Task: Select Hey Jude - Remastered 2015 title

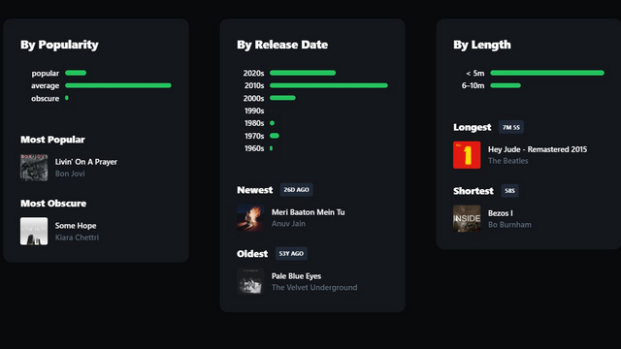Action: [x=538, y=149]
